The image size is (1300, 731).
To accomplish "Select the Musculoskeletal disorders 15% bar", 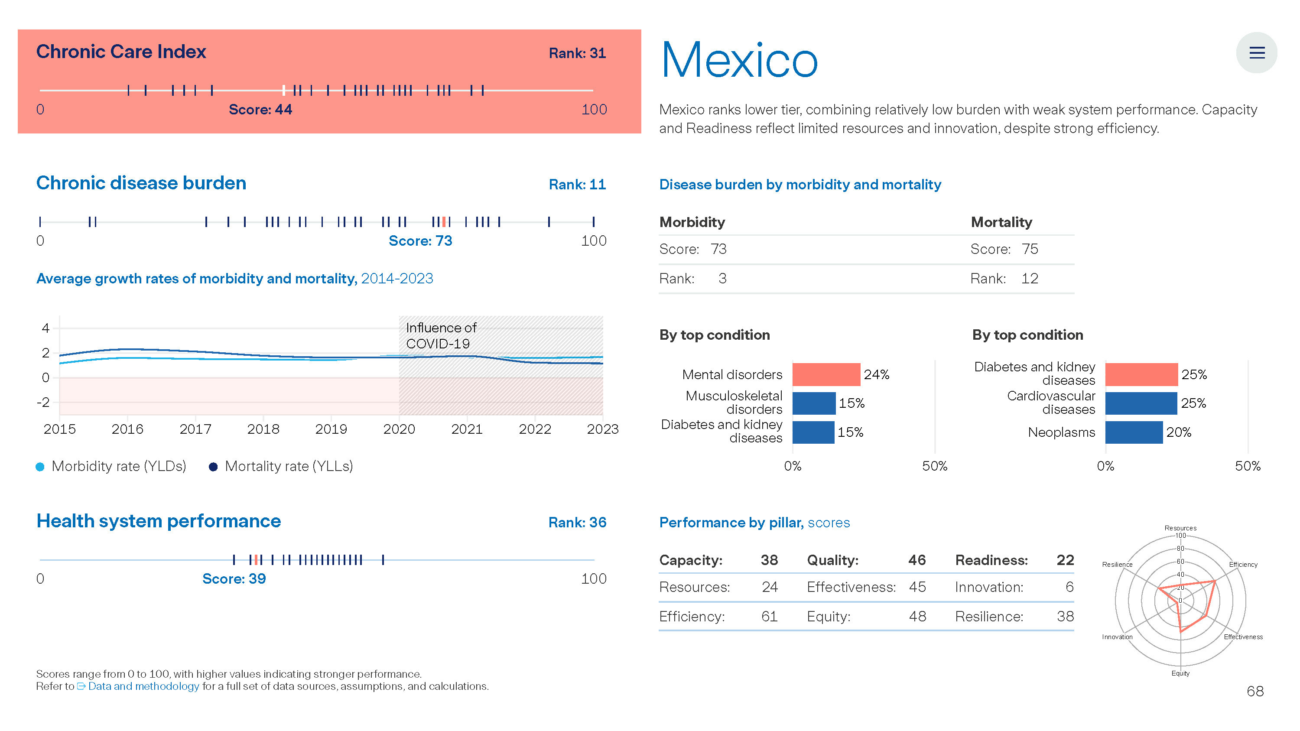I will 813,403.
